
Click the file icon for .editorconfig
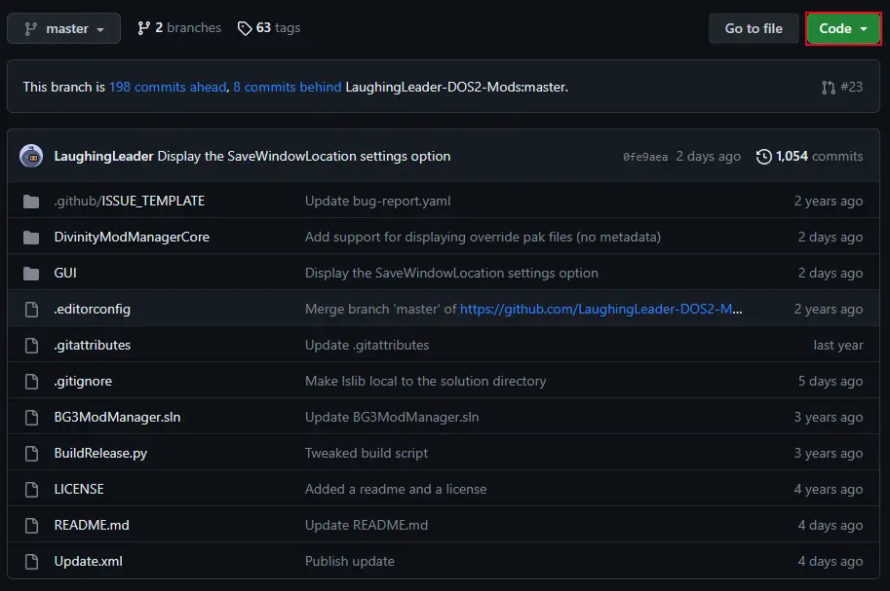[32, 309]
